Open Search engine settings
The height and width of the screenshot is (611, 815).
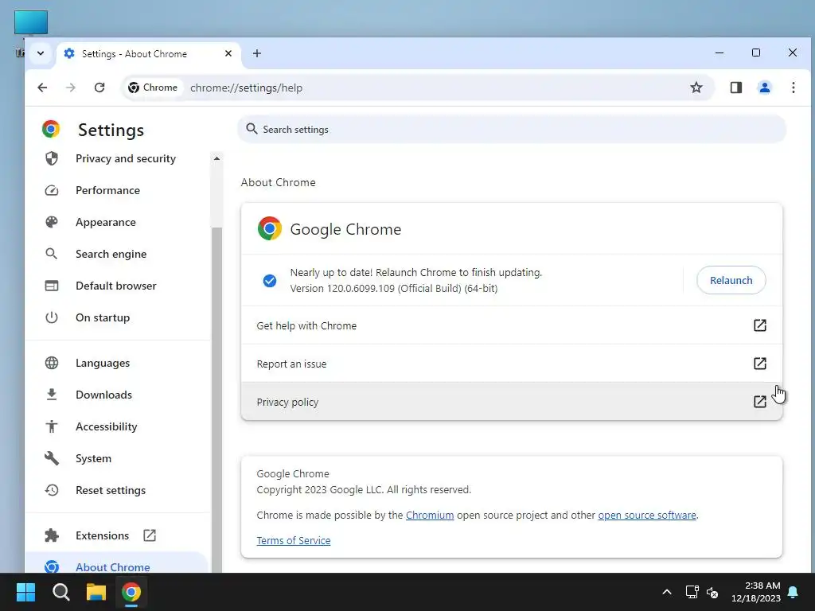[118, 254]
